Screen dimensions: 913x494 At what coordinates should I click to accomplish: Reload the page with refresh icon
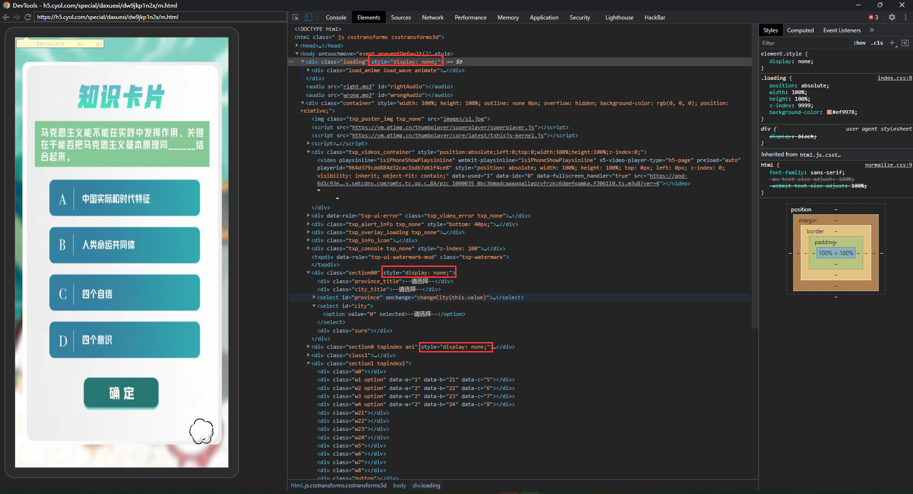(x=28, y=17)
